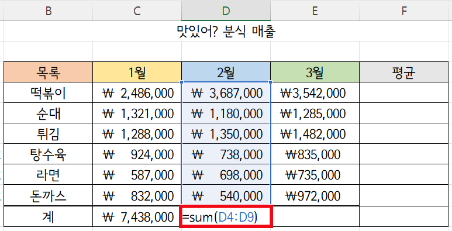452x231 pixels.
Task: Select the total cell ₩ 7,438,000
Action: [137, 216]
